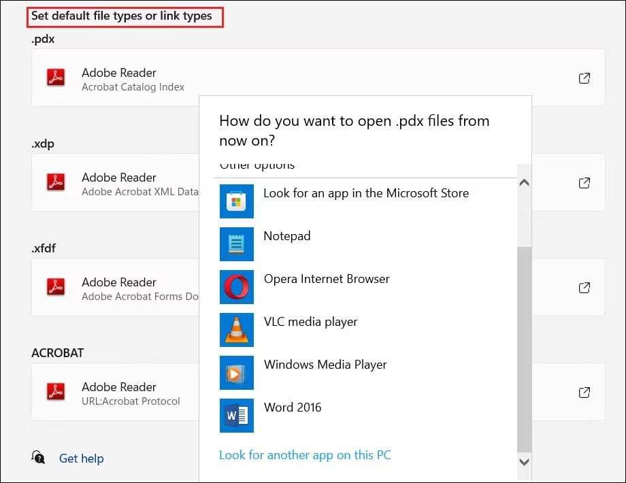Click Look for another app on this PC

(x=305, y=455)
